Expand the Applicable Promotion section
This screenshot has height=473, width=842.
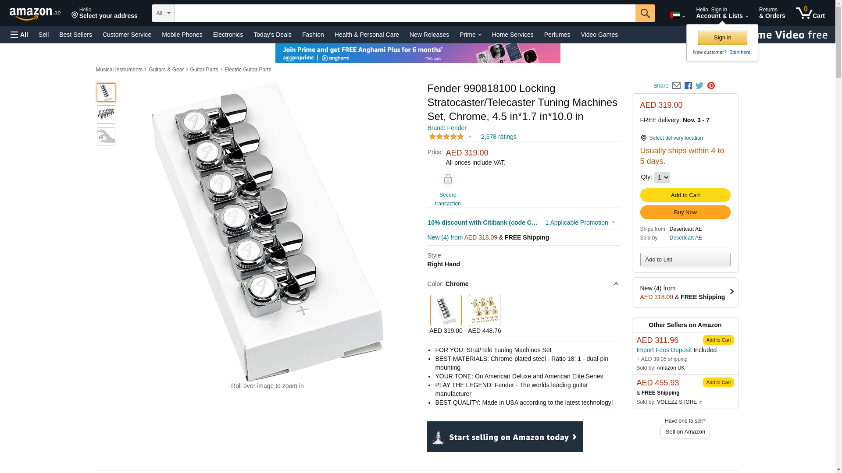[580, 222]
